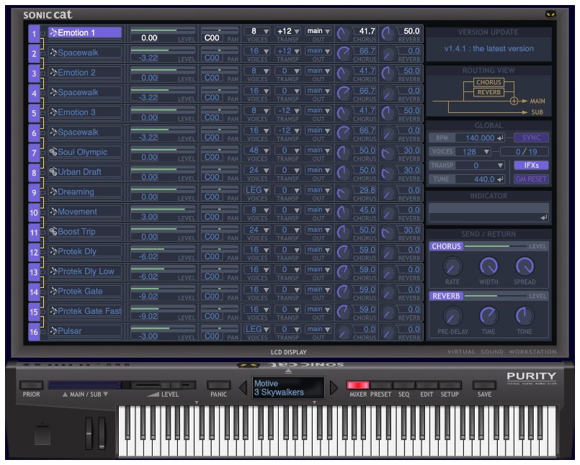
Task: Switch to SEQ page
Action: point(403,385)
